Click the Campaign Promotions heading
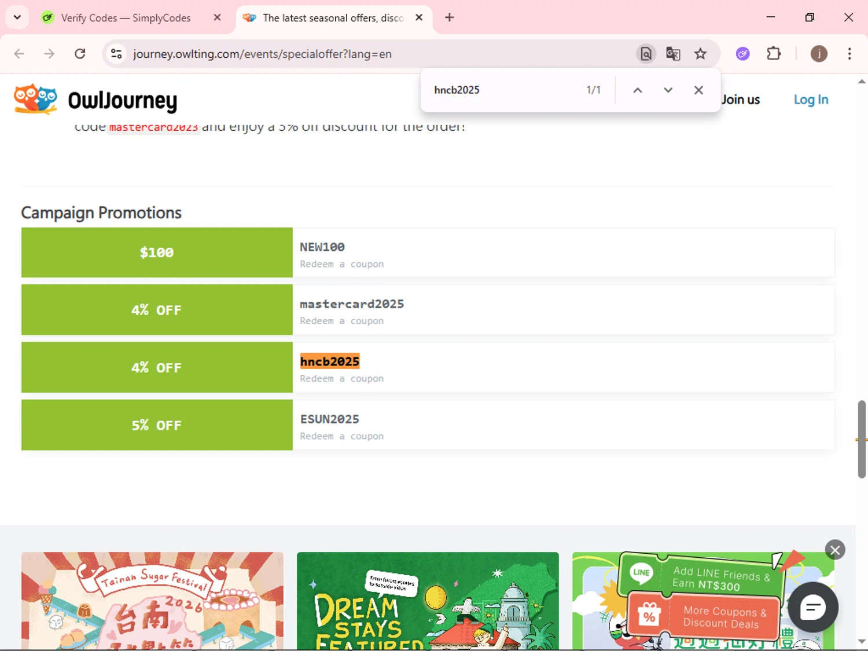This screenshot has width=868, height=651. [101, 213]
